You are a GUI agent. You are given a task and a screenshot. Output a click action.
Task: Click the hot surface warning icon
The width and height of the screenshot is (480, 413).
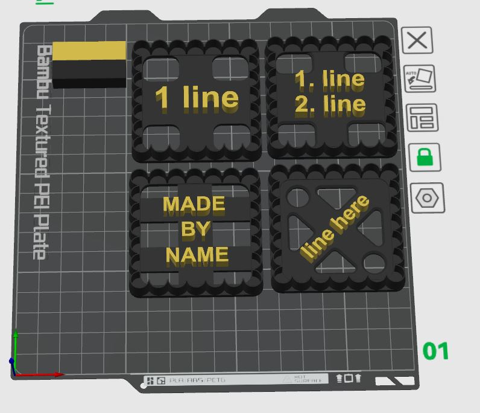coord(287,379)
